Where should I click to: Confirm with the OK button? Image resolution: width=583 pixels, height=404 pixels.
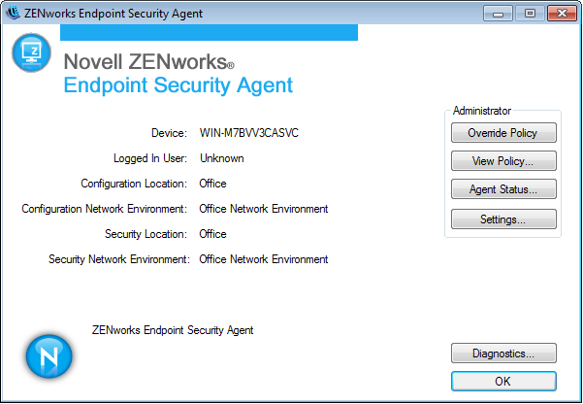pyautogui.click(x=502, y=382)
